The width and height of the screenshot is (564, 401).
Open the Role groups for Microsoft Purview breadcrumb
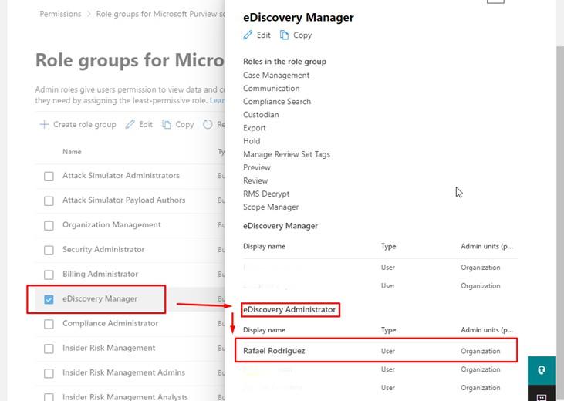click(x=160, y=14)
